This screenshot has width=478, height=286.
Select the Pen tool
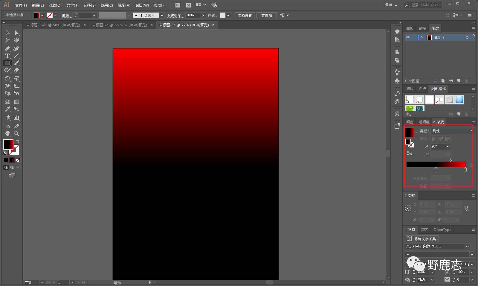coord(7,48)
